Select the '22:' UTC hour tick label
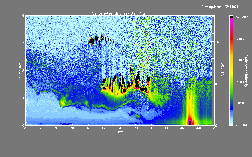Viewport: 252px width, 157px height. click(x=198, y=128)
